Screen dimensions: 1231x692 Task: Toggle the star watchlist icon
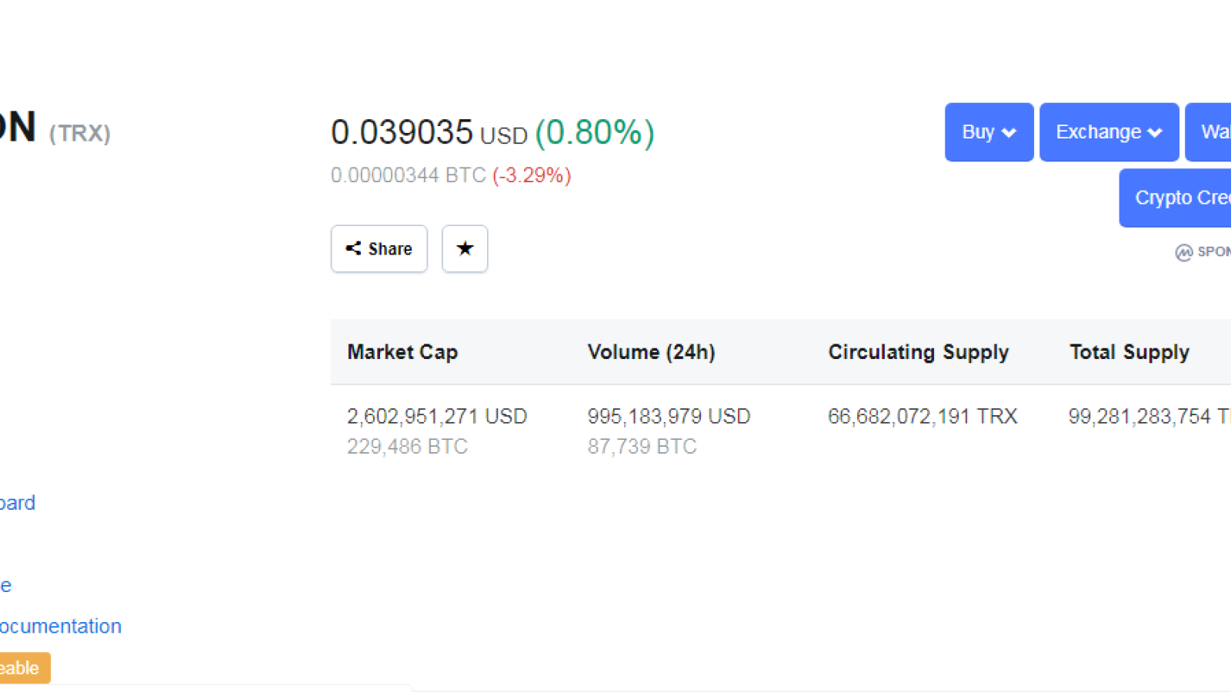coord(465,248)
